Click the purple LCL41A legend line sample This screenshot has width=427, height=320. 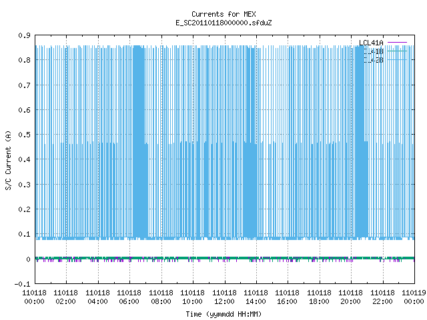[397, 43]
